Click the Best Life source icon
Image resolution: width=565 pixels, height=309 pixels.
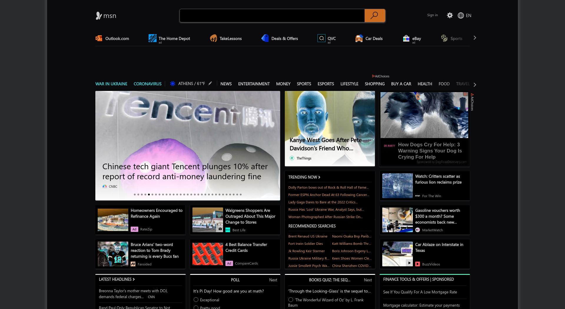pyautogui.click(x=228, y=230)
